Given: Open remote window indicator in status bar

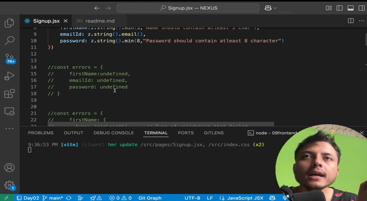Looking at the screenshot, I should [6, 198].
